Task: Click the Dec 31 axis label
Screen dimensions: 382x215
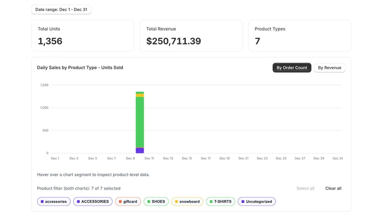Action: click(x=338, y=159)
